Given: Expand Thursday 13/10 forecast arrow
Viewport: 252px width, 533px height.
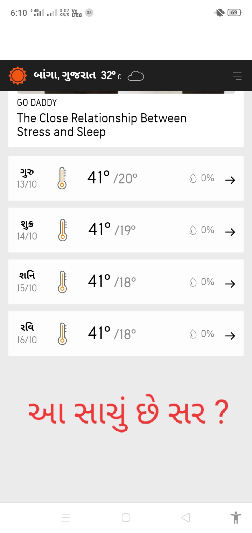Looking at the screenshot, I should click(230, 180).
